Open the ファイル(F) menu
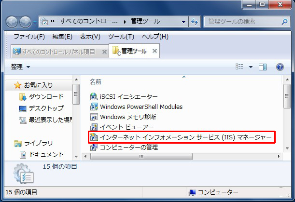The image size is (295, 202). coord(29,37)
